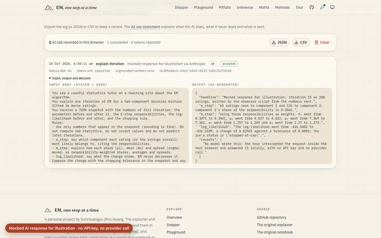
Task: Click the 'ok' status badge
Action: [x=213, y=63]
